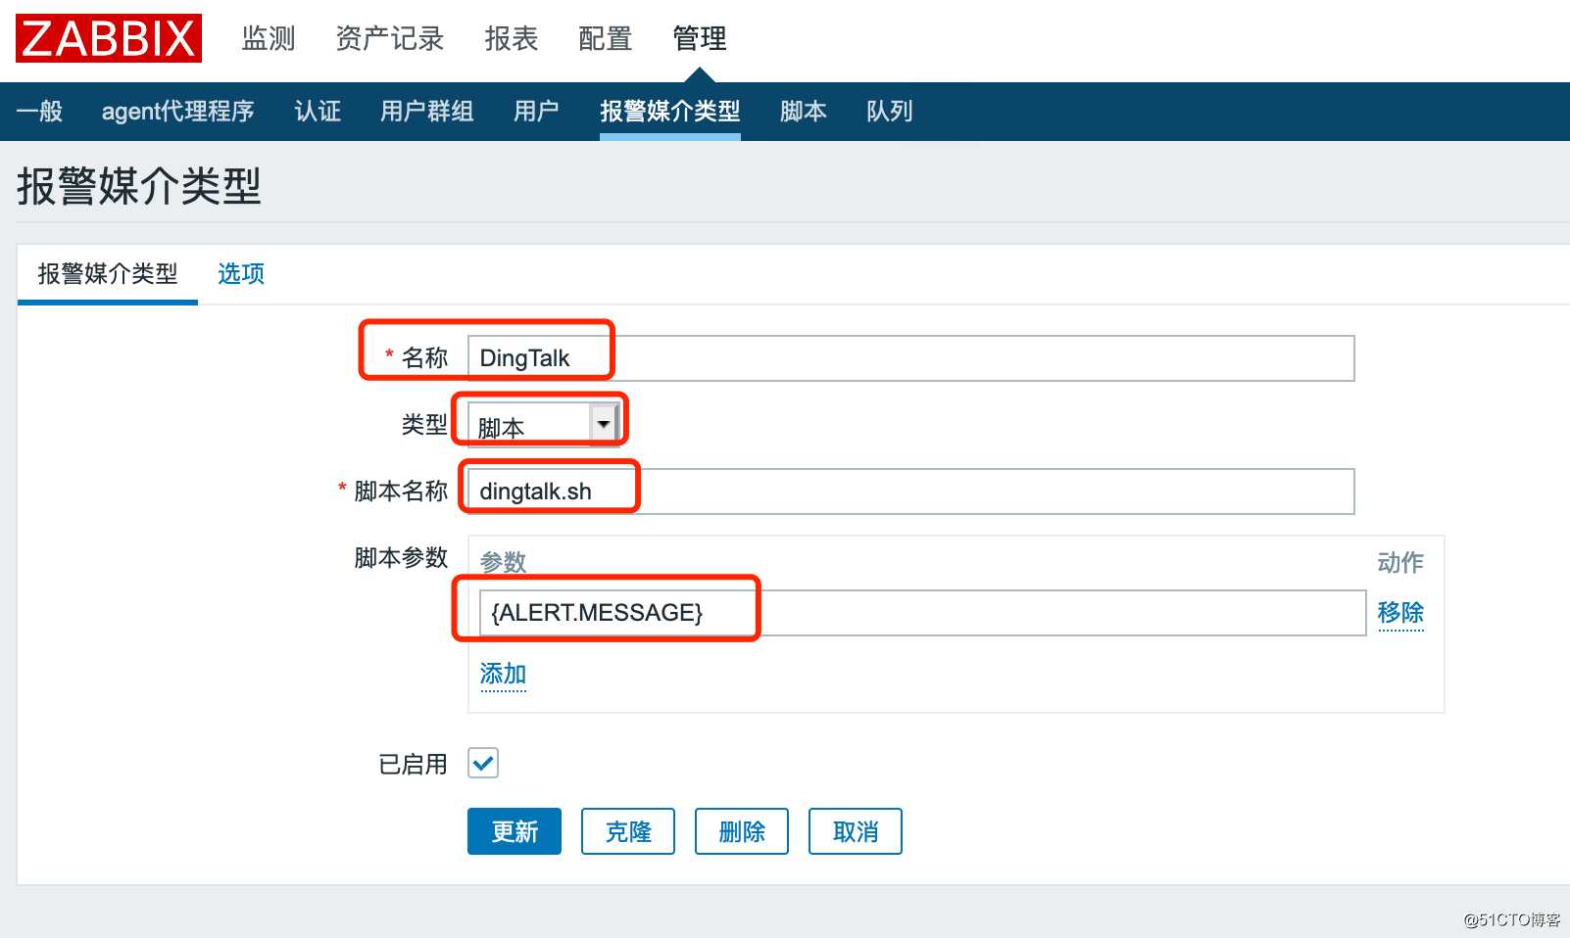Click the 名称 field containing DingTalk
Viewport: 1570px width, 938px height.
tap(910, 358)
